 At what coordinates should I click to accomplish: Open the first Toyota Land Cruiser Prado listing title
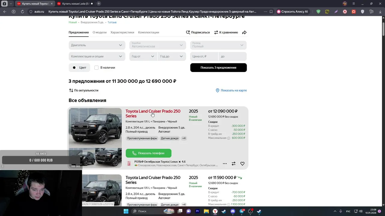tap(153, 113)
